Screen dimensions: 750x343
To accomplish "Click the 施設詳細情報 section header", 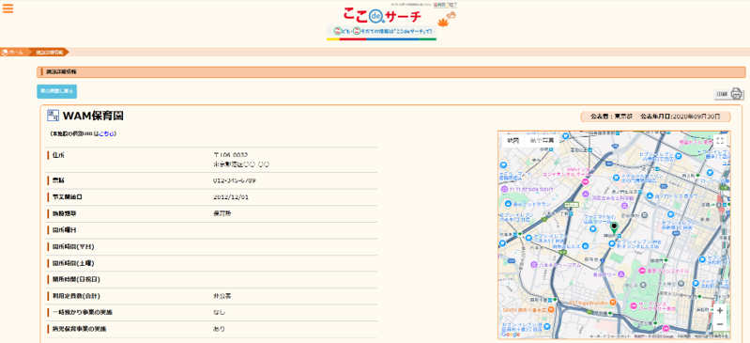I will [x=391, y=71].
